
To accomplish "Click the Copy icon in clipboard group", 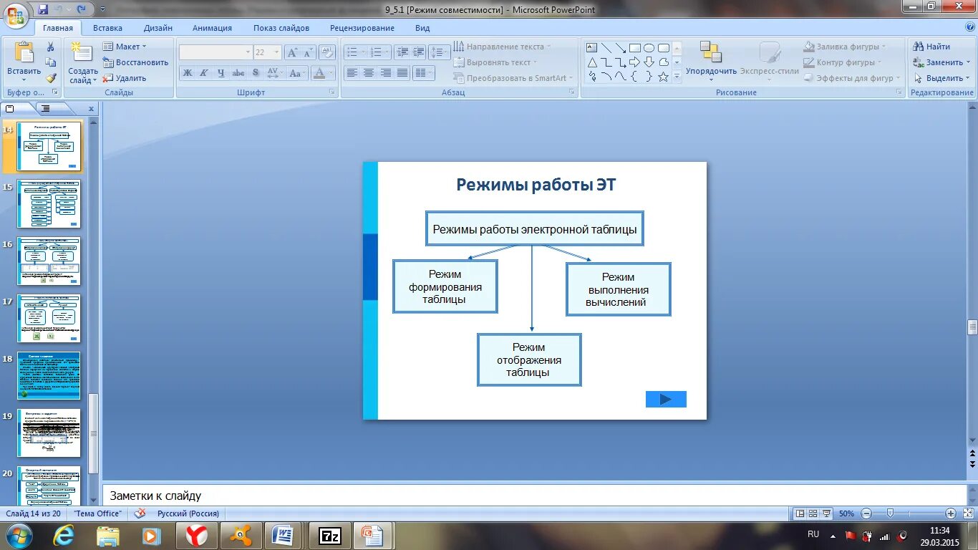I will pos(51,62).
